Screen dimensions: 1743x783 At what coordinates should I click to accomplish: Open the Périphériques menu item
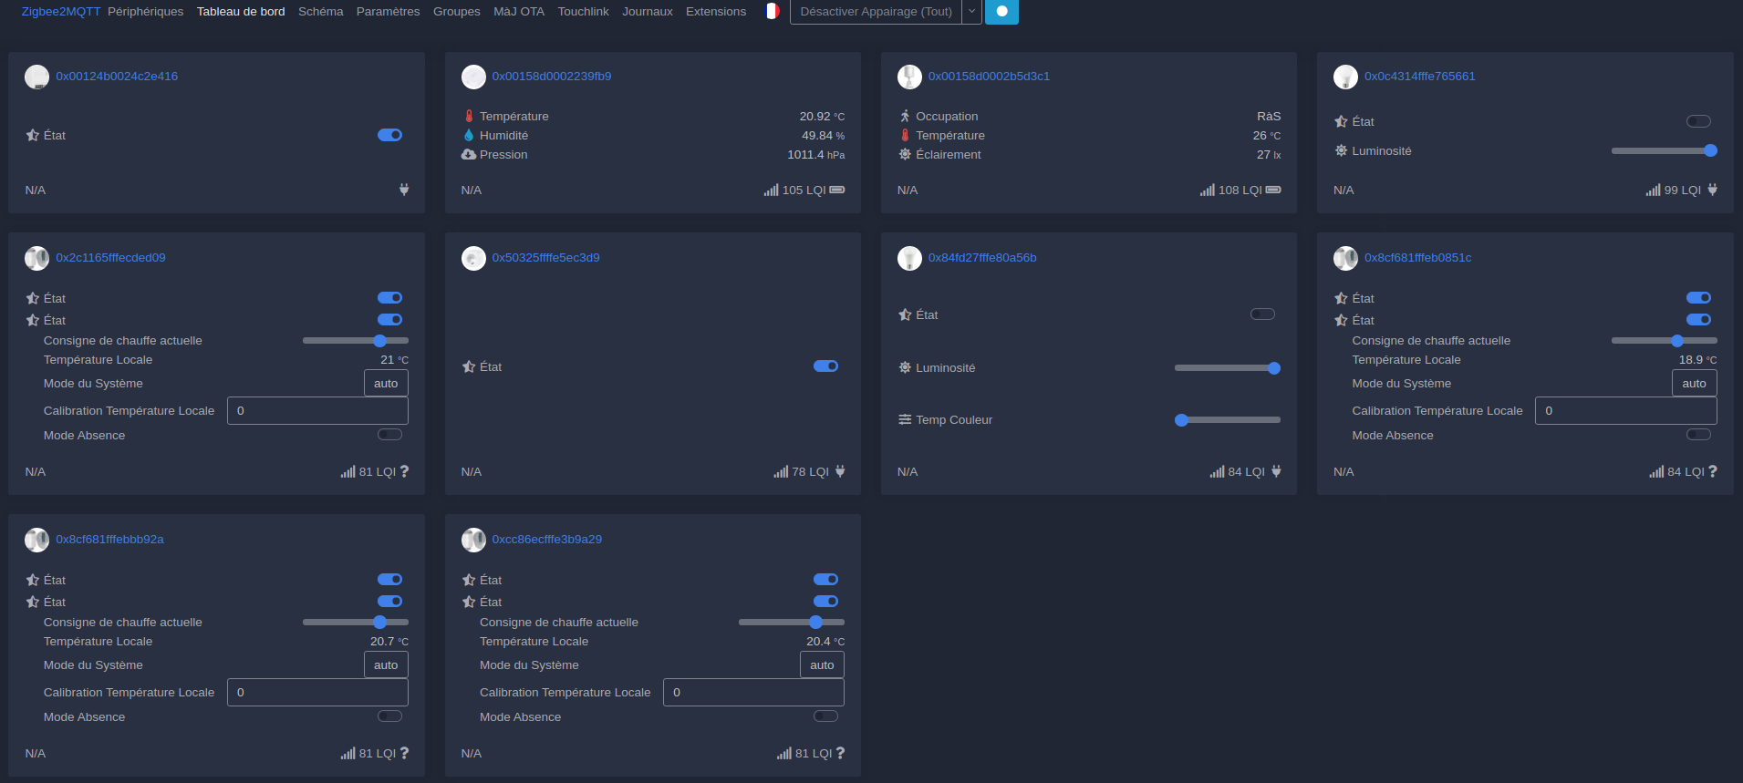[x=145, y=12]
